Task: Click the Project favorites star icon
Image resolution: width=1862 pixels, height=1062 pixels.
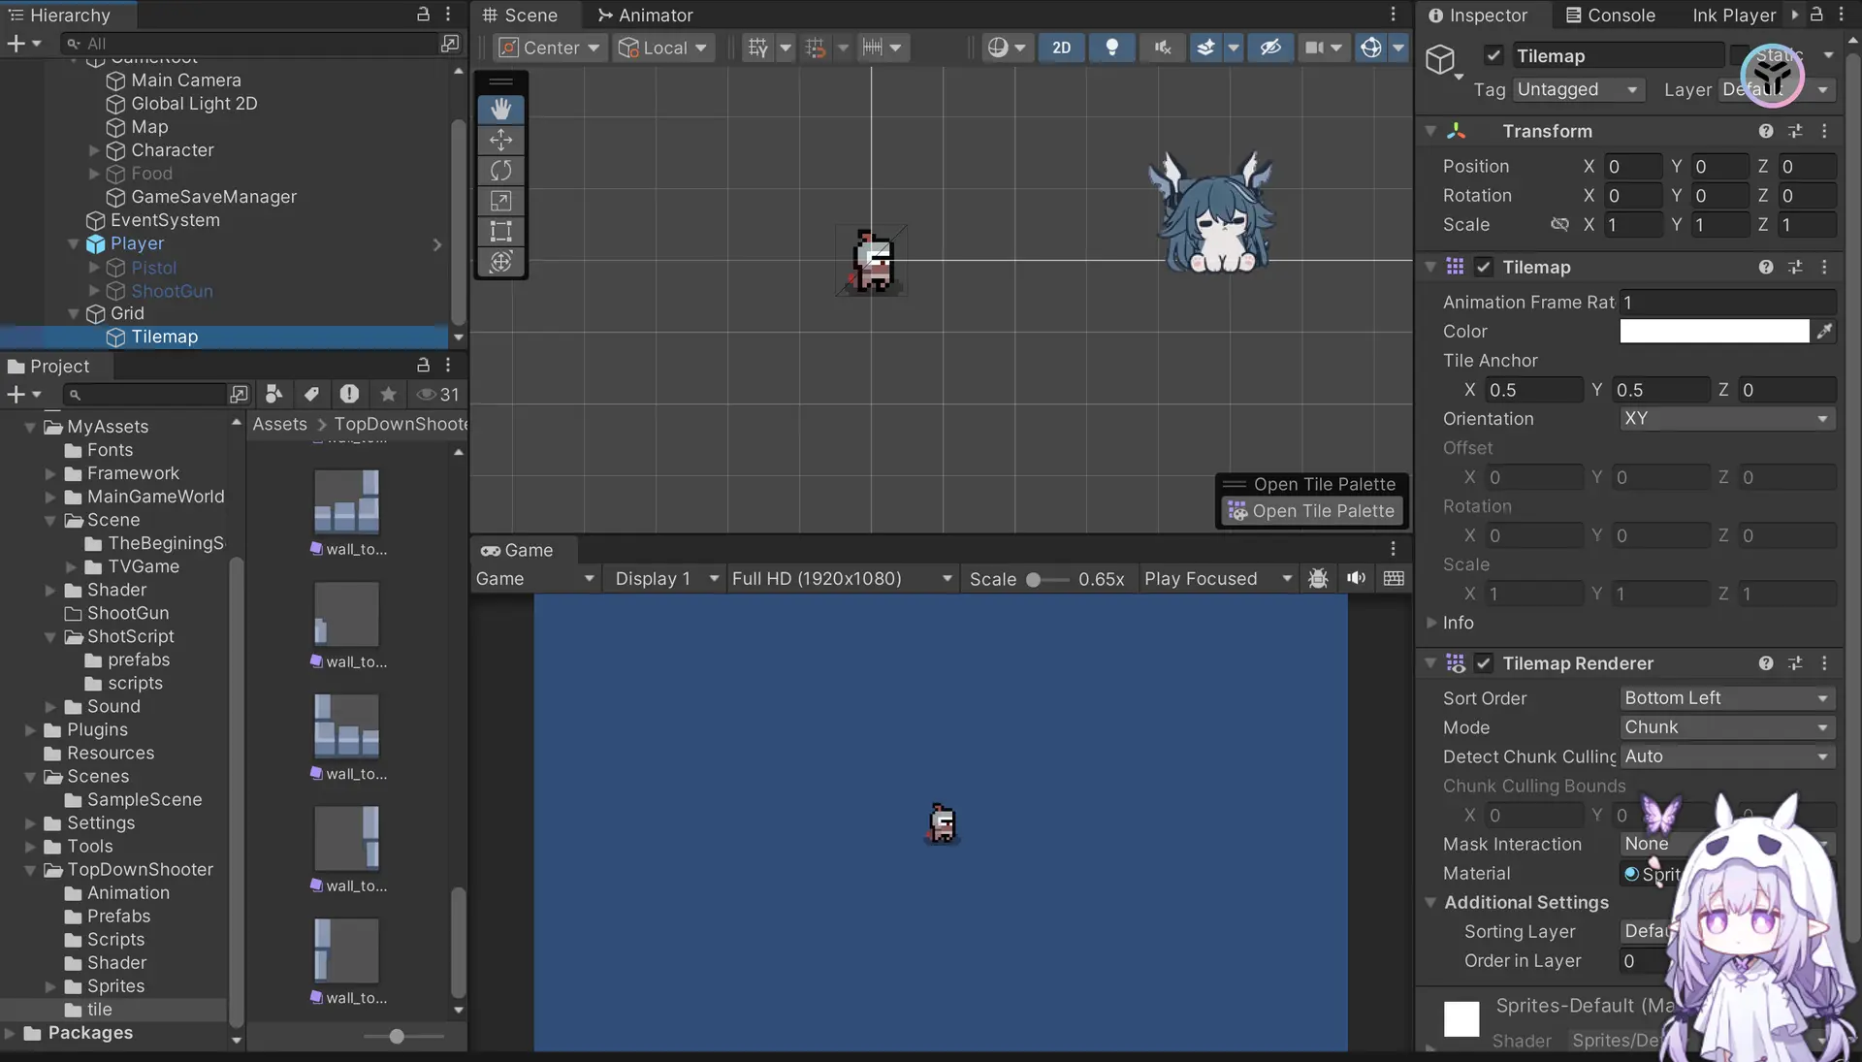Action: coord(388,394)
